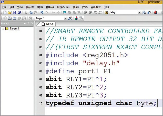This screenshot has width=163, height=116.
Task: Click the Undo arrow icon
Action: pos(42,12)
